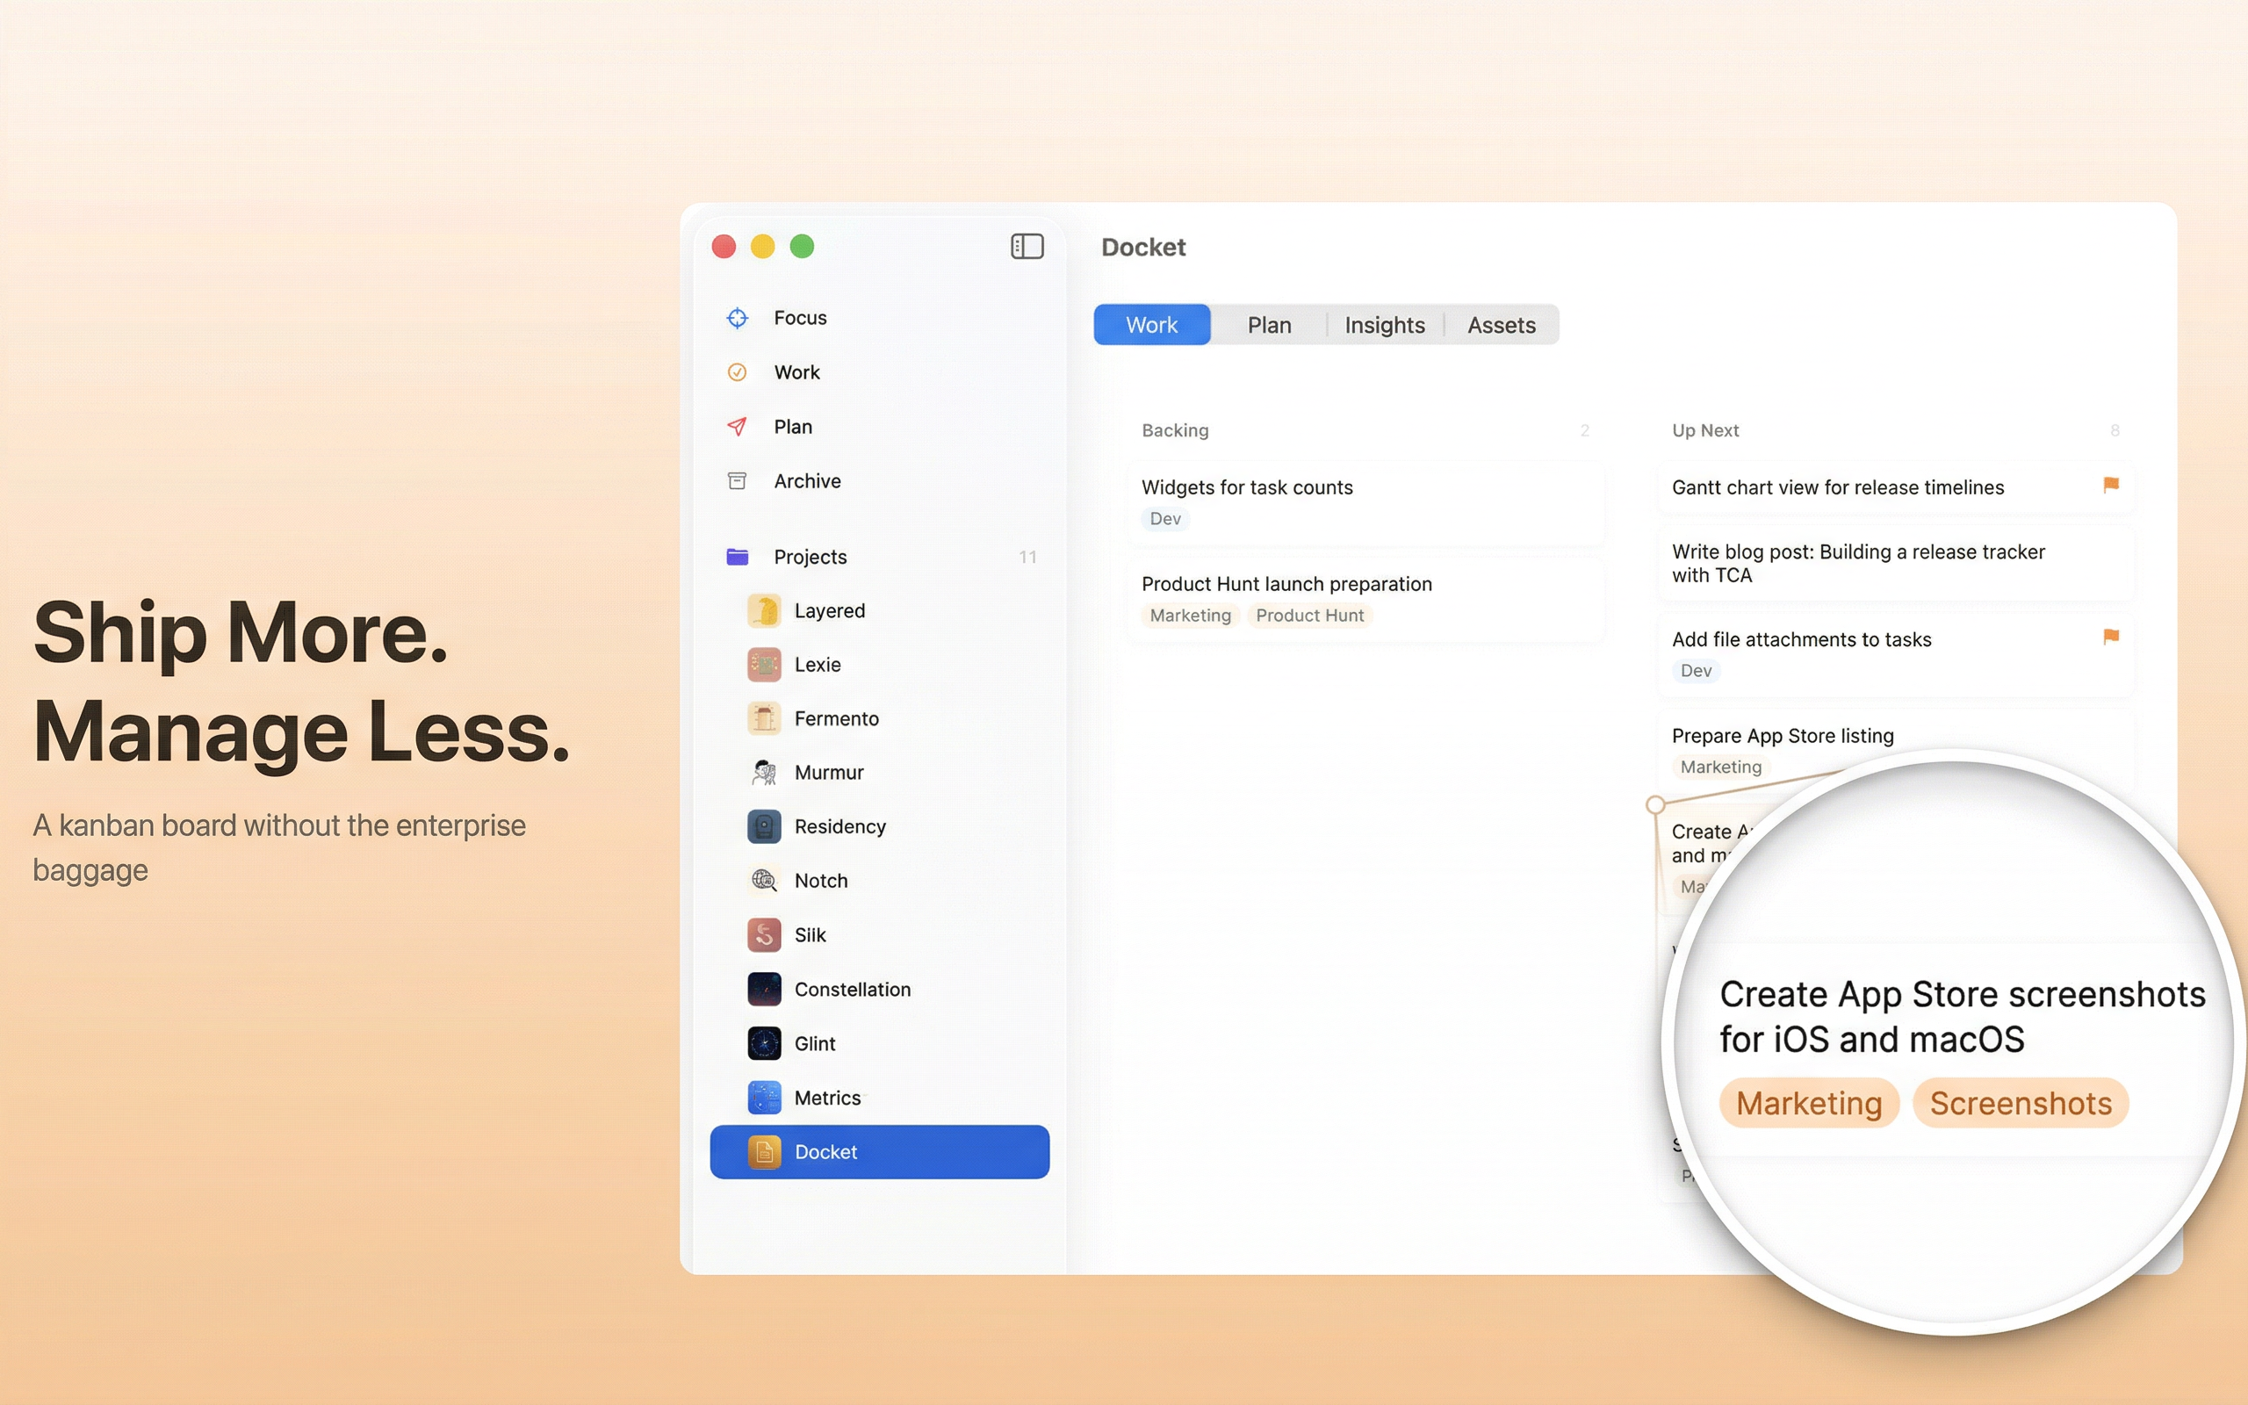
Task: Click the Murmur project icon
Action: tap(764, 772)
